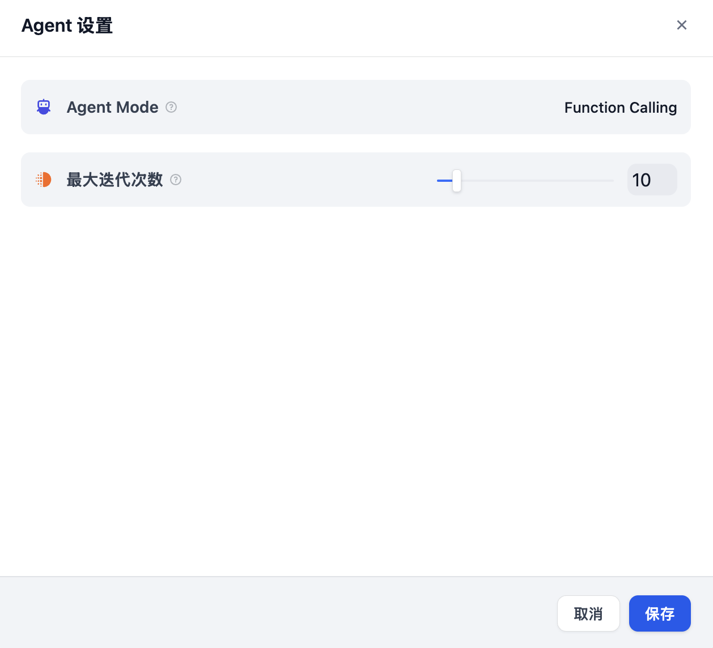Click empty space in the 最大迭代次数 row
The image size is (713, 648).
[x=306, y=180]
